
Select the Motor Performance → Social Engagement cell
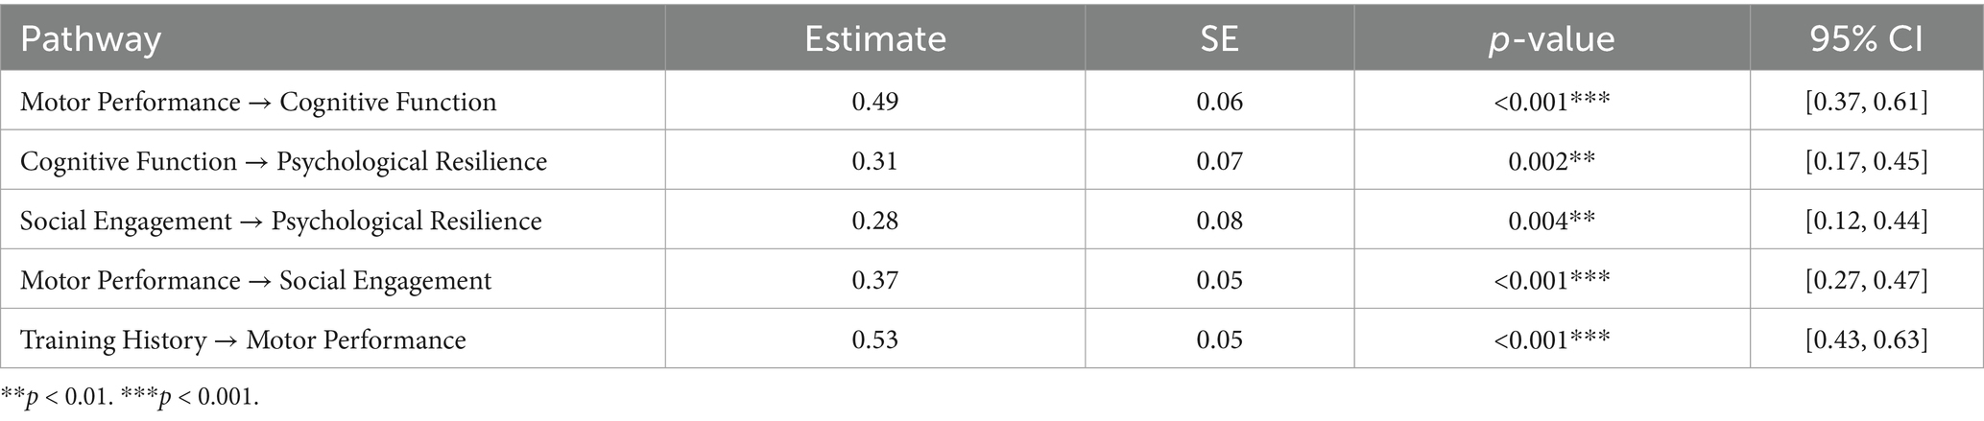(x=255, y=280)
